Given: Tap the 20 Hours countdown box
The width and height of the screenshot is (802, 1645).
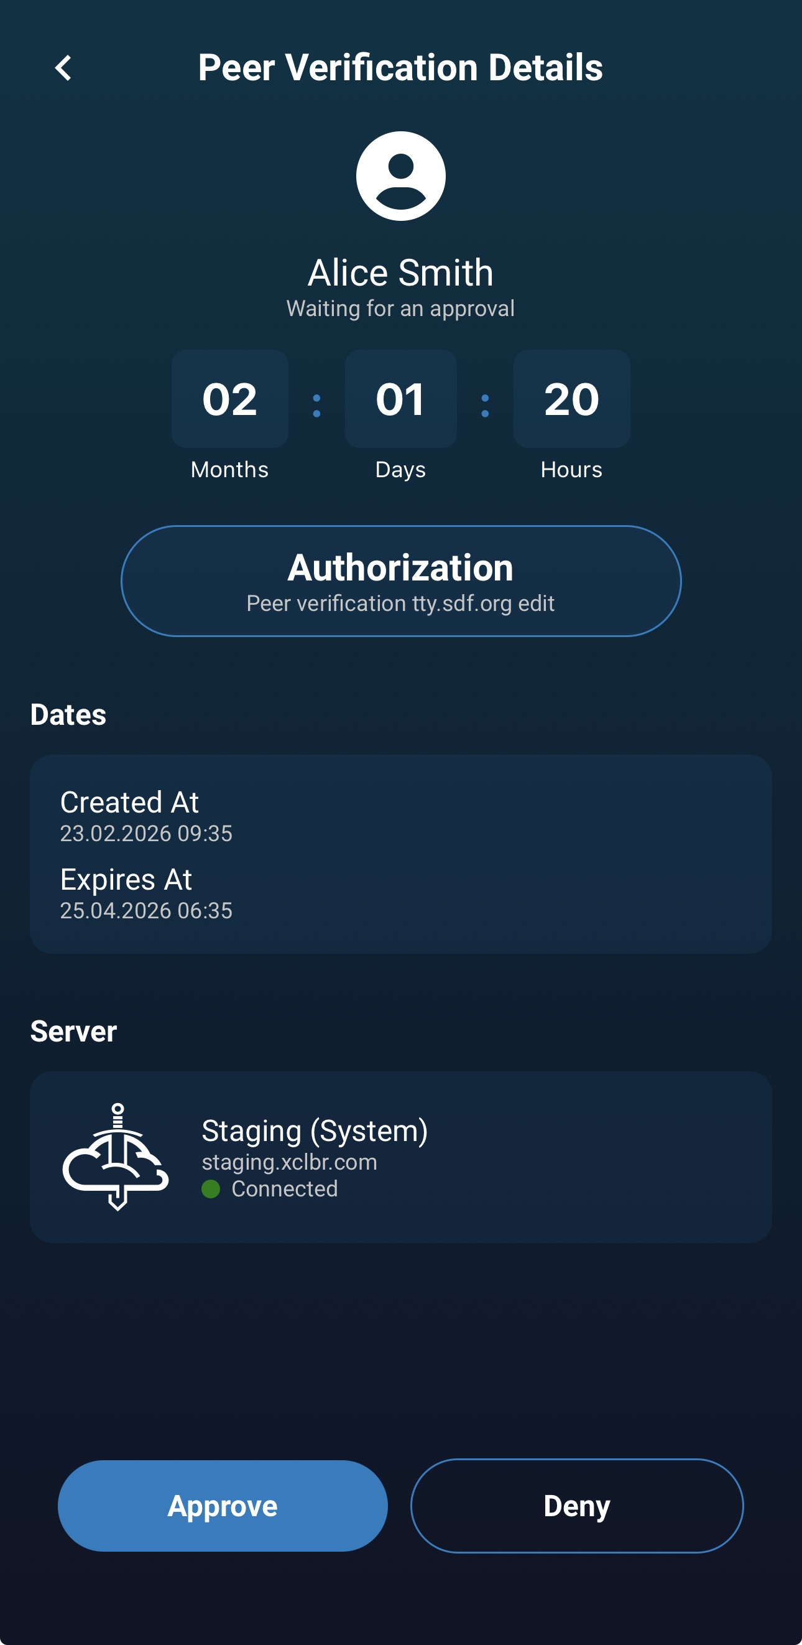Looking at the screenshot, I should pos(571,399).
